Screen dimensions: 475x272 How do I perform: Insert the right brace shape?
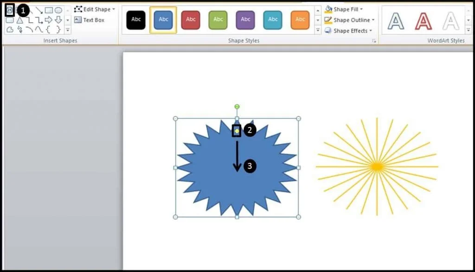click(x=58, y=30)
